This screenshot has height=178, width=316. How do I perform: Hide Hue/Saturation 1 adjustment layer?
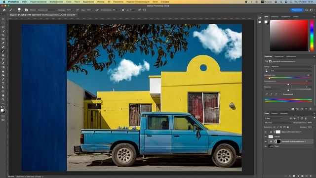pyautogui.click(x=266, y=141)
